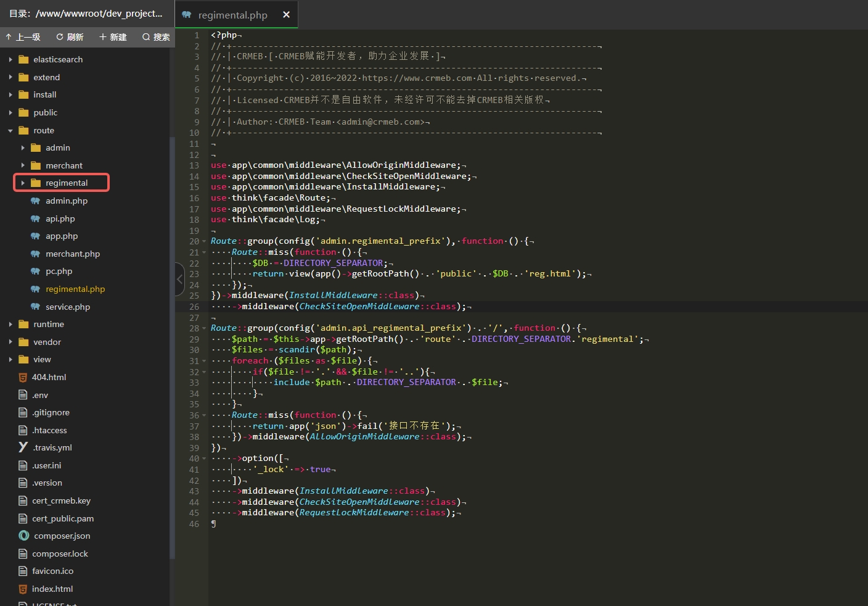Open cert_crmeb.key in the file tree

(62, 501)
